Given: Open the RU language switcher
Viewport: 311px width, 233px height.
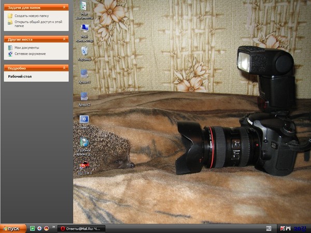Looking at the screenshot, I should click(x=268, y=228).
